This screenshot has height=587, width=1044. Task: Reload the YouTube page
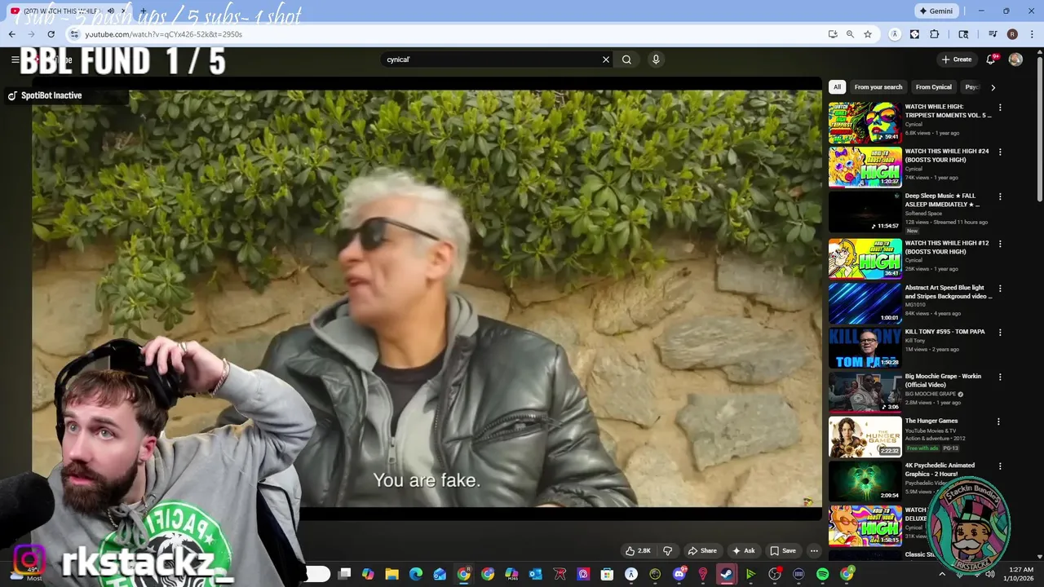click(51, 34)
